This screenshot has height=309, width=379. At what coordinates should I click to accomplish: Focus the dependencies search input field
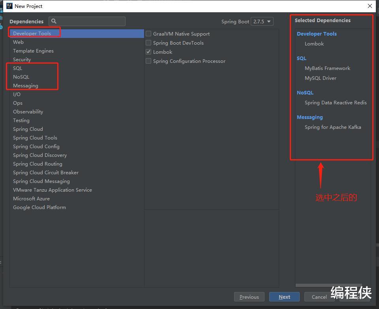(x=87, y=21)
